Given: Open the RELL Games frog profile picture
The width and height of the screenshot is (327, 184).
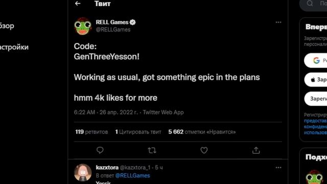Looking at the screenshot, I should click(83, 26).
